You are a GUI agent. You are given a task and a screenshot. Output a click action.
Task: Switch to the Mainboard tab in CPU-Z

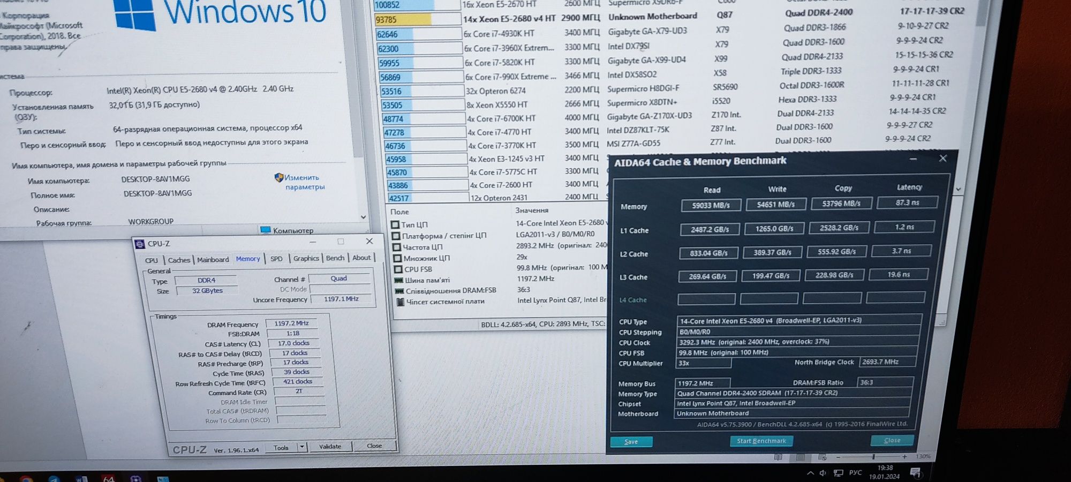[213, 259]
